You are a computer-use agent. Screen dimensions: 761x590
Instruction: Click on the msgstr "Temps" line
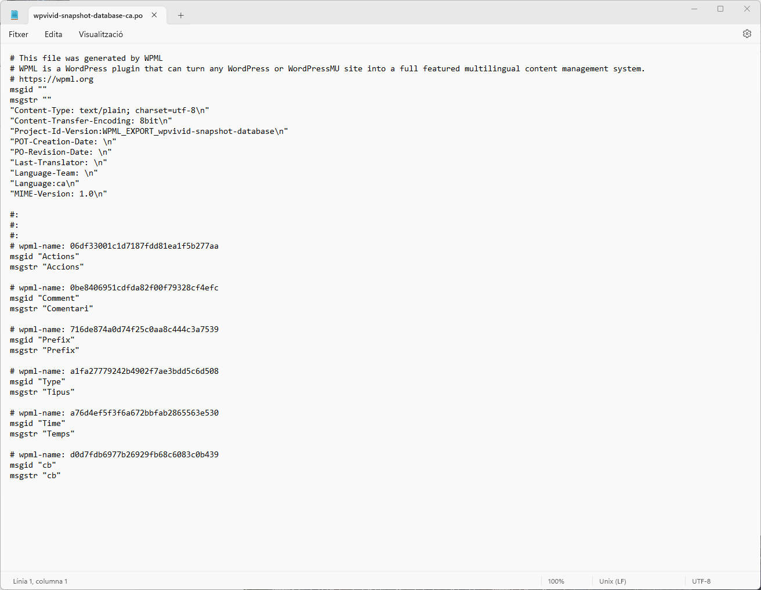[42, 434]
